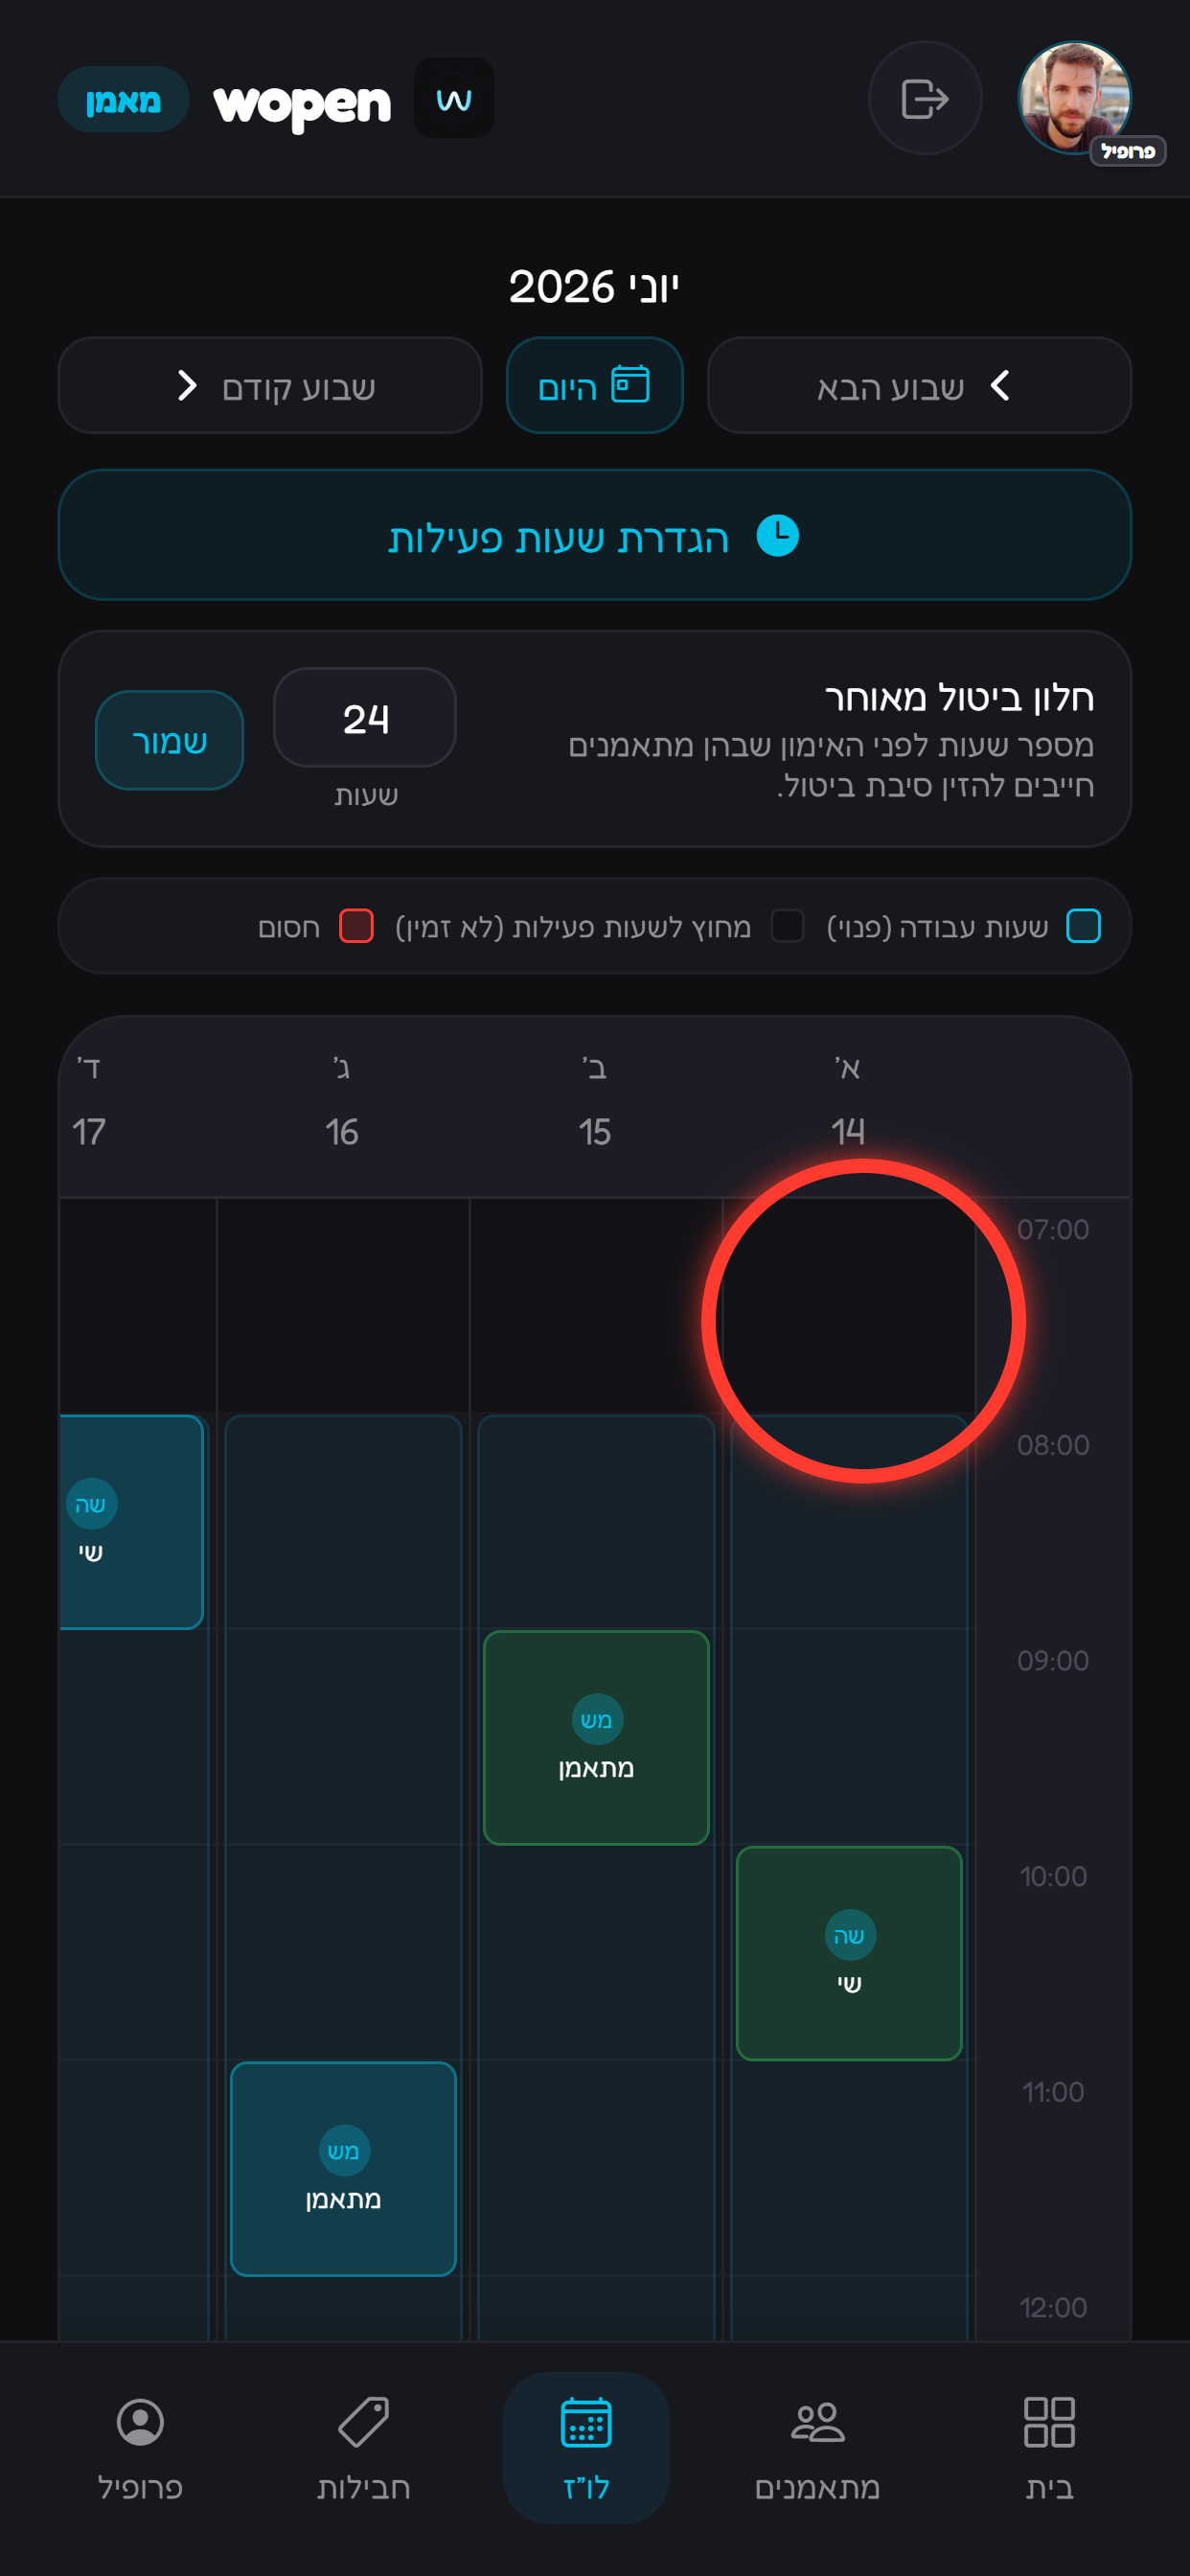Open the green מתאמן session on day 15
Viewport: 1190px width, 2576px height.
[596, 1737]
